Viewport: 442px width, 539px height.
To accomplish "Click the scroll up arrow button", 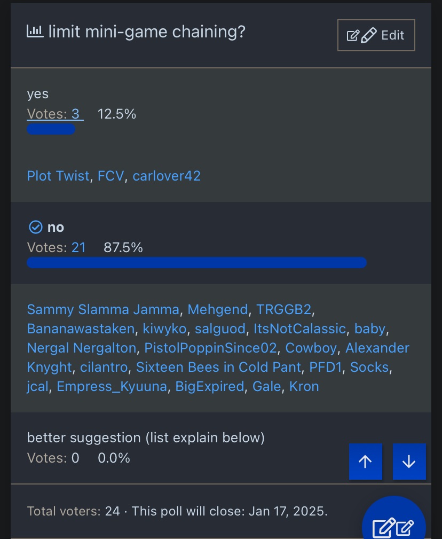I will [366, 462].
